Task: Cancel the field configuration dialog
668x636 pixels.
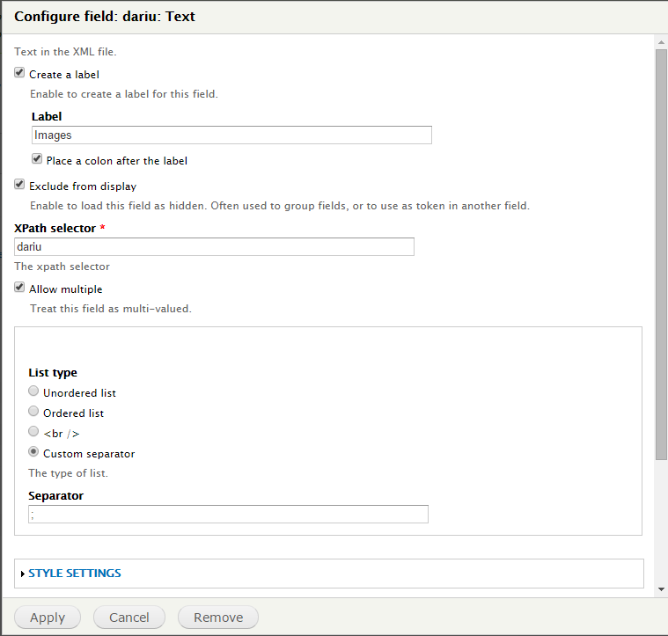Action: coord(129,618)
